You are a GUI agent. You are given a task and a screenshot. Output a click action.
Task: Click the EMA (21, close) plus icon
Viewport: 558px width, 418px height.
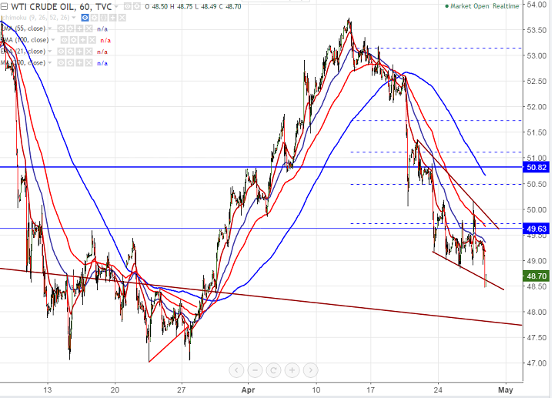79,52
